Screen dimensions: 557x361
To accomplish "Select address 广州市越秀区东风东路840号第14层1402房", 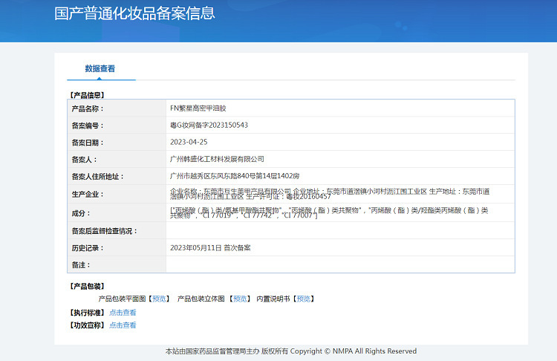I will tap(235, 176).
